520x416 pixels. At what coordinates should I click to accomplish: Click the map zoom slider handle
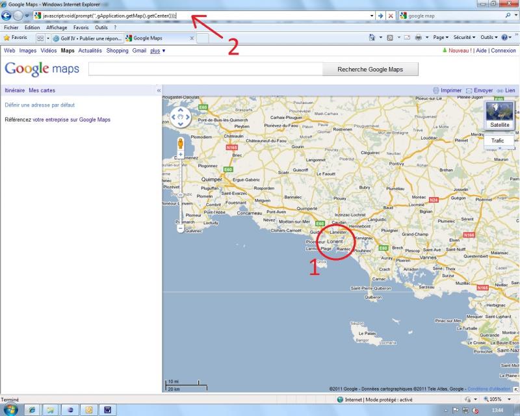pyautogui.click(x=181, y=195)
